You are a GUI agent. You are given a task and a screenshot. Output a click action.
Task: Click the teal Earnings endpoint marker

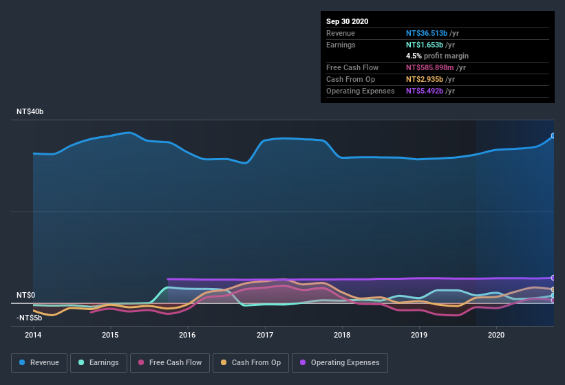pyautogui.click(x=553, y=296)
